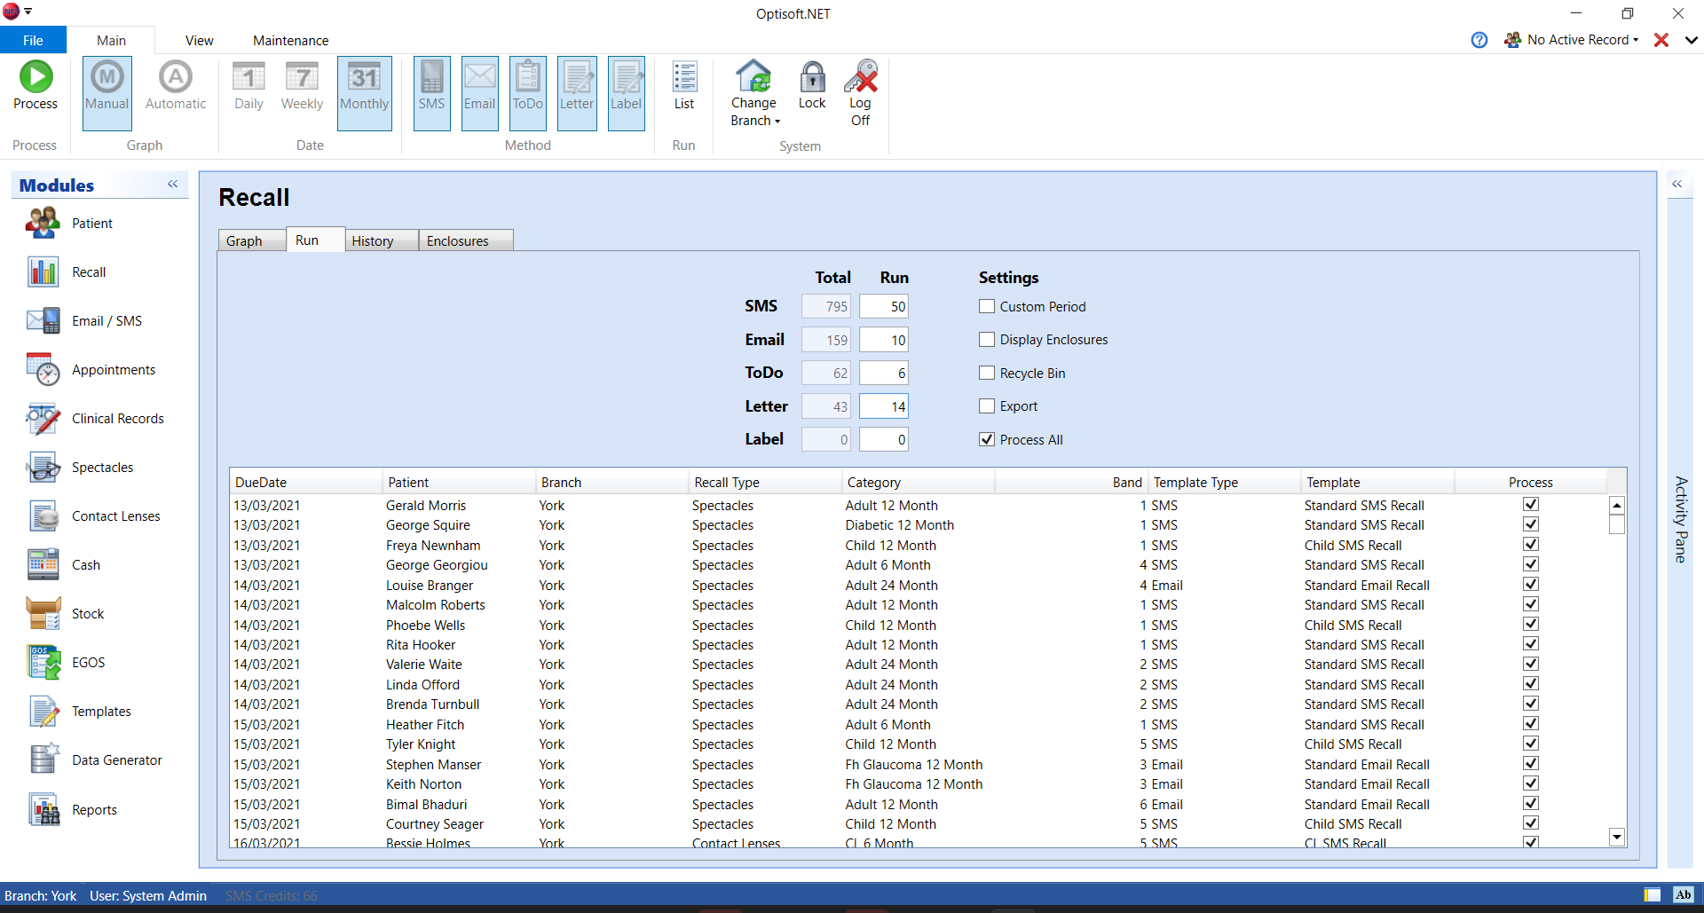Enable the Export checkbox
Image resolution: width=1704 pixels, height=913 pixels.
click(987, 406)
